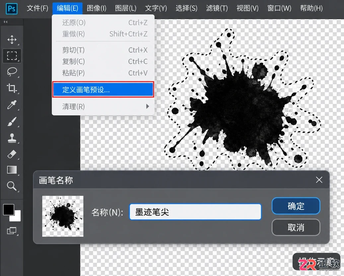Choose 剪切(T) menu entry
The width and height of the screenshot is (344, 276).
103,50
